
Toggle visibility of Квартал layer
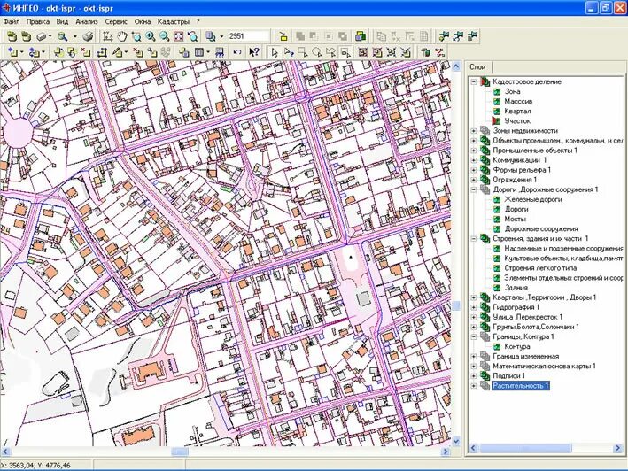pos(497,112)
